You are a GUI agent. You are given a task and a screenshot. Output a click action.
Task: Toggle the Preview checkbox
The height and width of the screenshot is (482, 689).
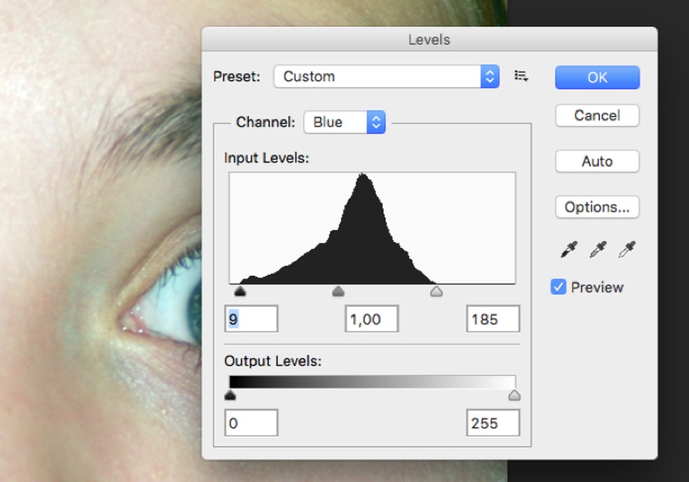(558, 287)
